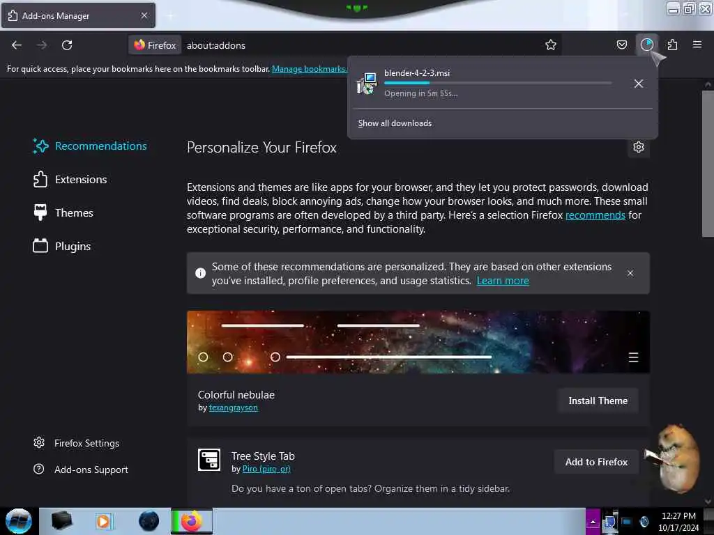
Task: Cancel the blender-4-2-3.msi download
Action: 639,84
